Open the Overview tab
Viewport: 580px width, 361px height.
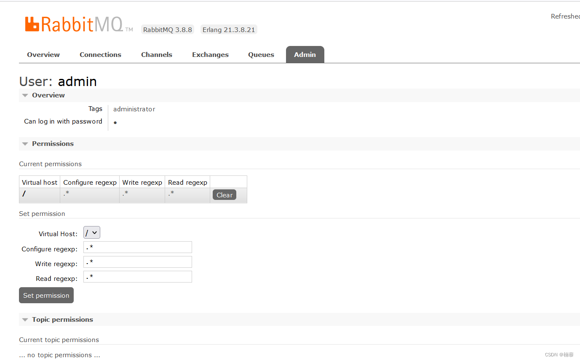point(43,54)
